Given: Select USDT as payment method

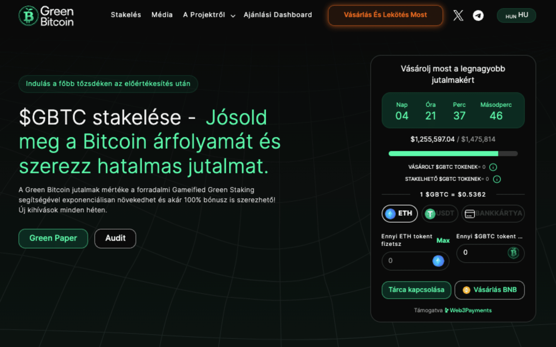Looking at the screenshot, I should [439, 214].
